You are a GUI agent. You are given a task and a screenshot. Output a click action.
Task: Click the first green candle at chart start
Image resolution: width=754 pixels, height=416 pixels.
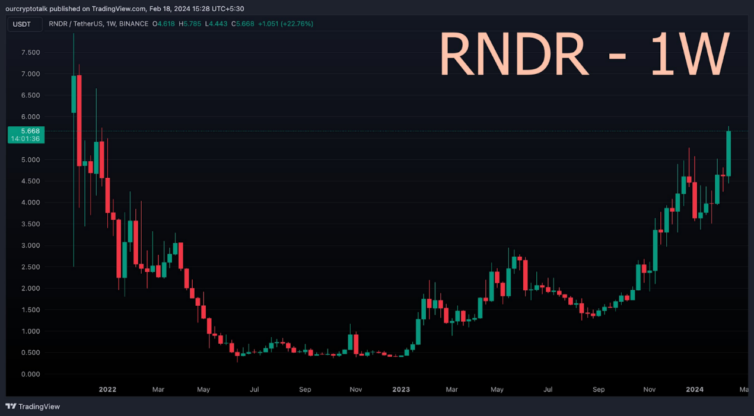pyautogui.click(x=74, y=94)
